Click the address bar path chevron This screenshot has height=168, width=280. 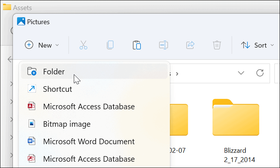tap(177, 73)
